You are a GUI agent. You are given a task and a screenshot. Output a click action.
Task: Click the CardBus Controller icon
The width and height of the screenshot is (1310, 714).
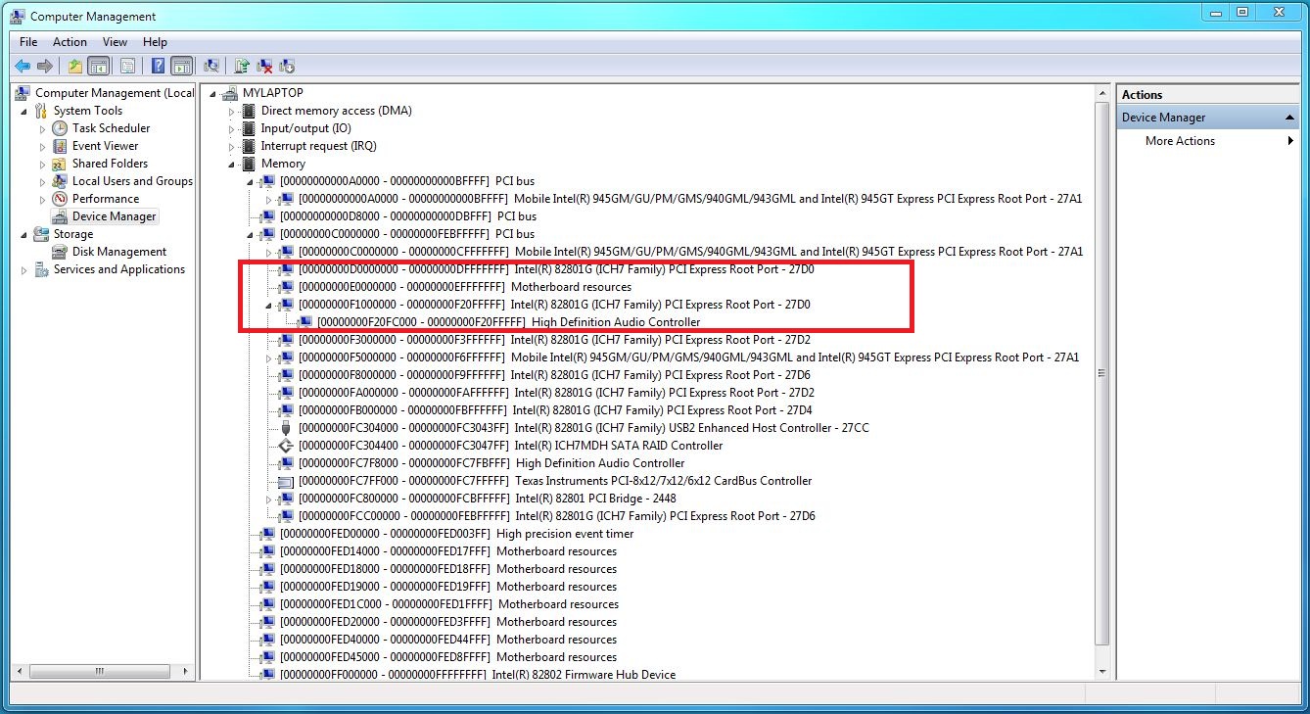pos(286,481)
